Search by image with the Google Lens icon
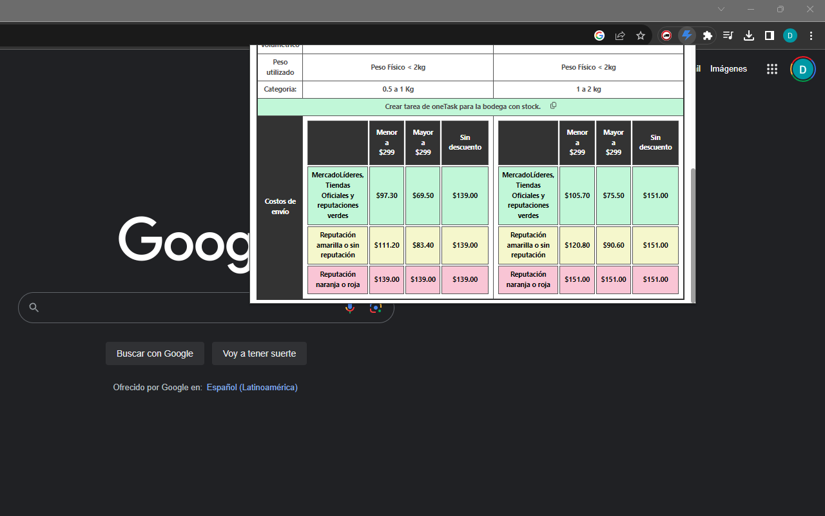This screenshot has width=825, height=516. click(x=376, y=308)
